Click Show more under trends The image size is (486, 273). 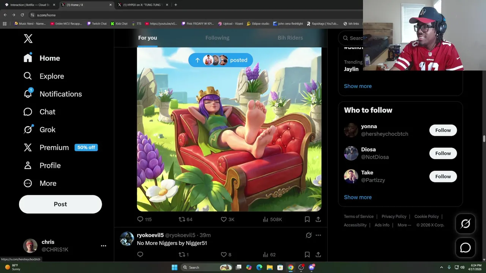pyautogui.click(x=358, y=86)
